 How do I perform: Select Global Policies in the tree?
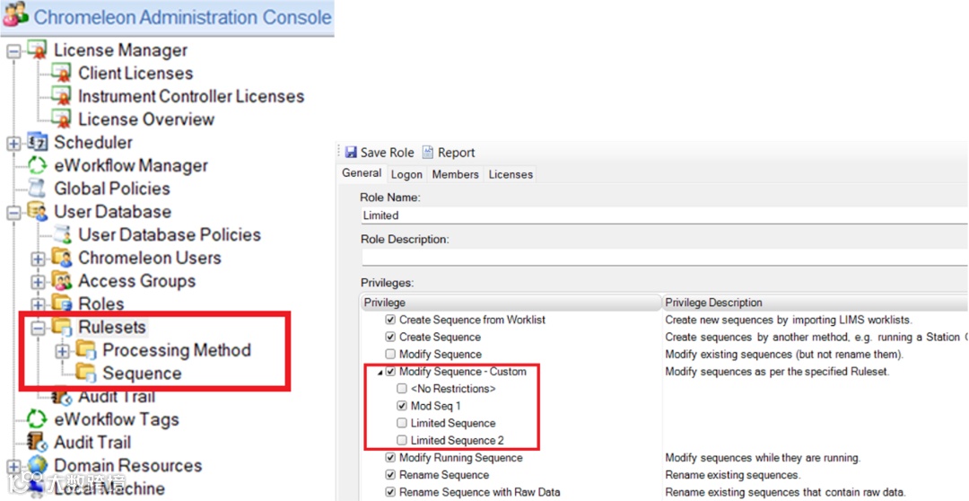pos(112,189)
